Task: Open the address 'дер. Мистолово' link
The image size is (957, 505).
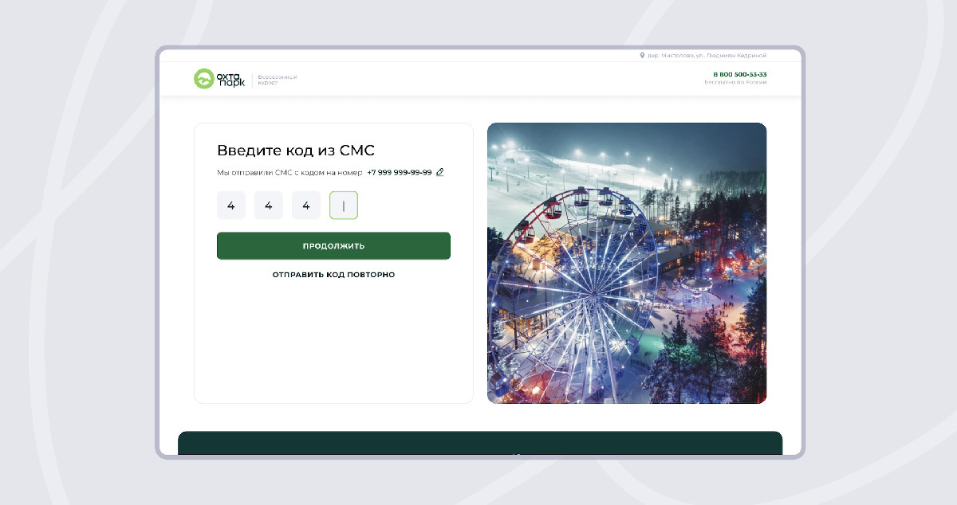Action: [707, 56]
